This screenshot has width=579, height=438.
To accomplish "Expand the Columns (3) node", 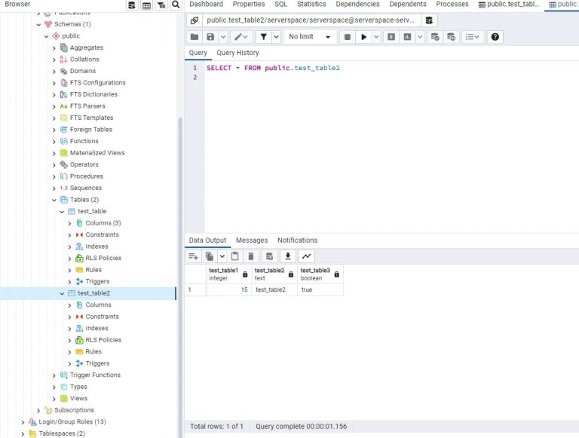I will pos(69,223).
